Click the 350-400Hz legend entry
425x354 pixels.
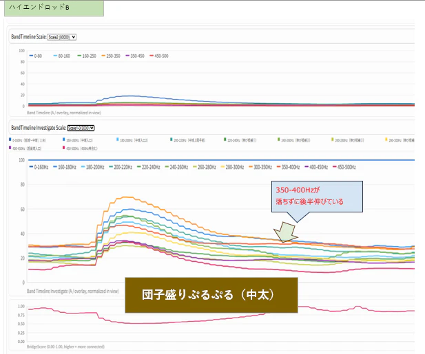pos(288,167)
